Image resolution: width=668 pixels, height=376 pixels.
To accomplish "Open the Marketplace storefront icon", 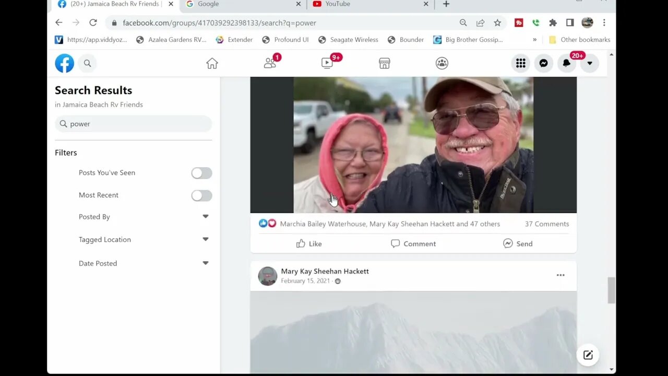I will tap(385, 63).
